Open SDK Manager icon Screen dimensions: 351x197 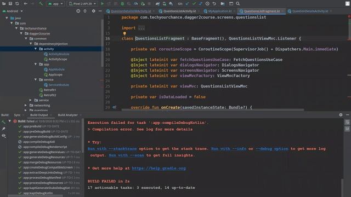point(171,4)
